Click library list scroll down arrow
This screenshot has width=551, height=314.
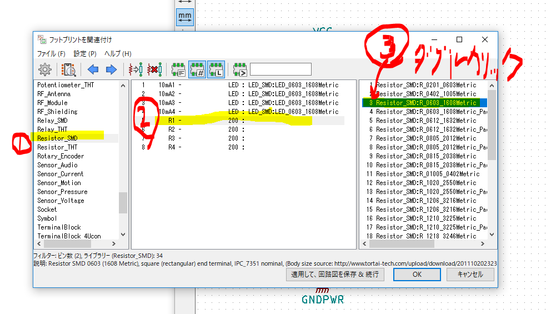click(123, 235)
